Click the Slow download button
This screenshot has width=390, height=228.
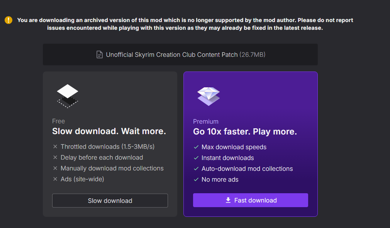tap(110, 201)
